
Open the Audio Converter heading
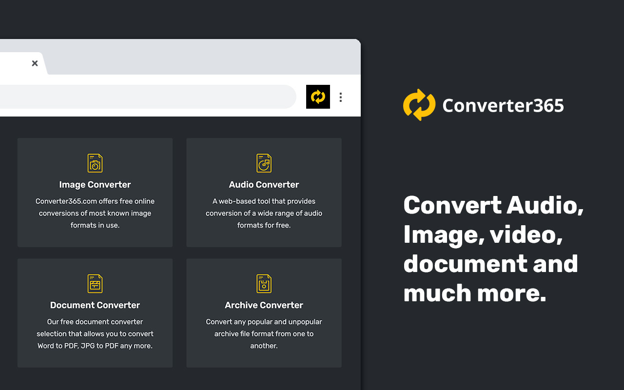[x=264, y=185]
